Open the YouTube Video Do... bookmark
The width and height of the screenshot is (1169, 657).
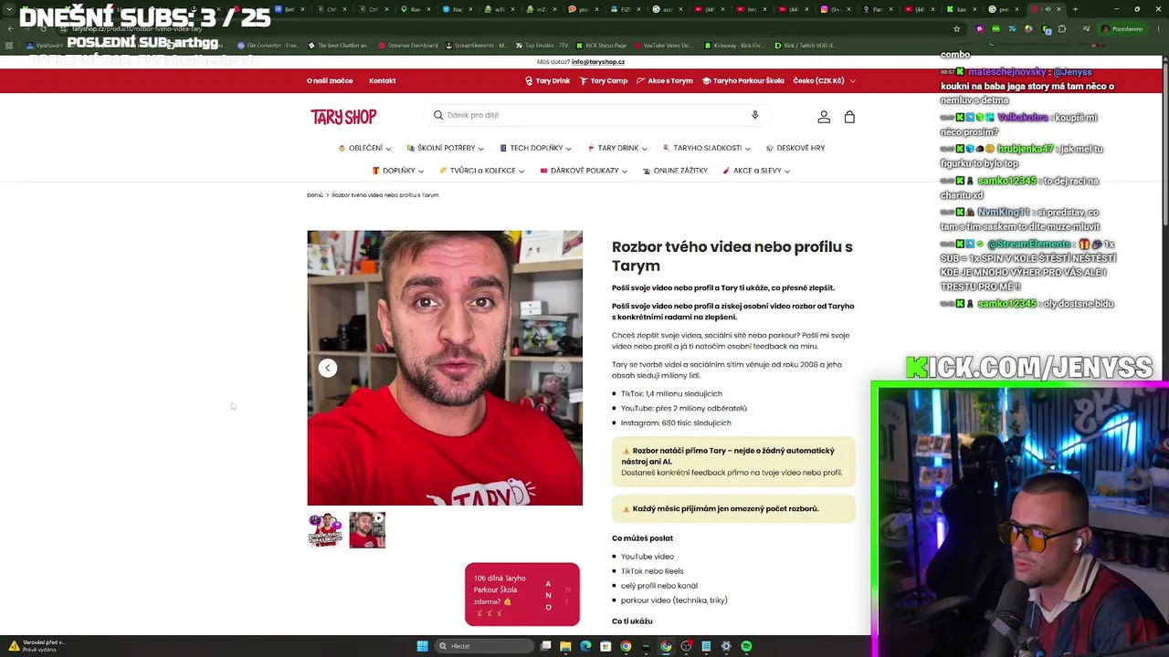coord(663,45)
